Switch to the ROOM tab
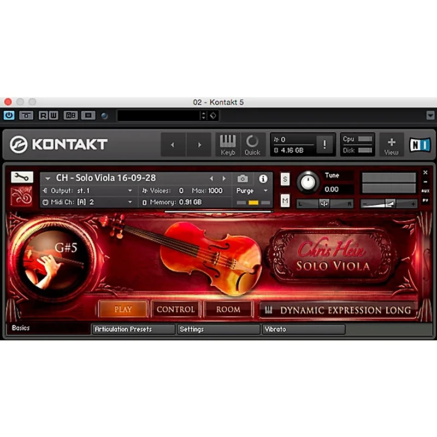Viewport: 437px width, 437px height. click(228, 309)
